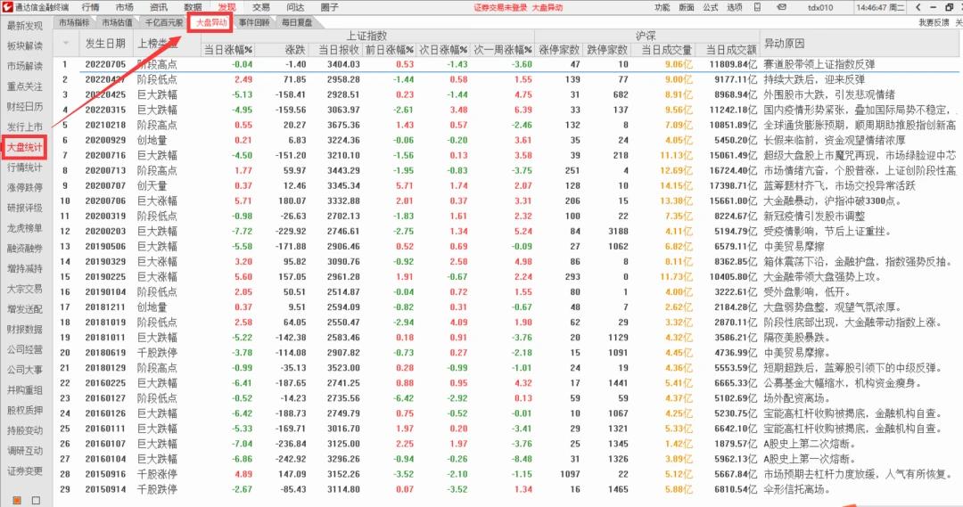Select 增发送配 in the sidebar

(25, 309)
